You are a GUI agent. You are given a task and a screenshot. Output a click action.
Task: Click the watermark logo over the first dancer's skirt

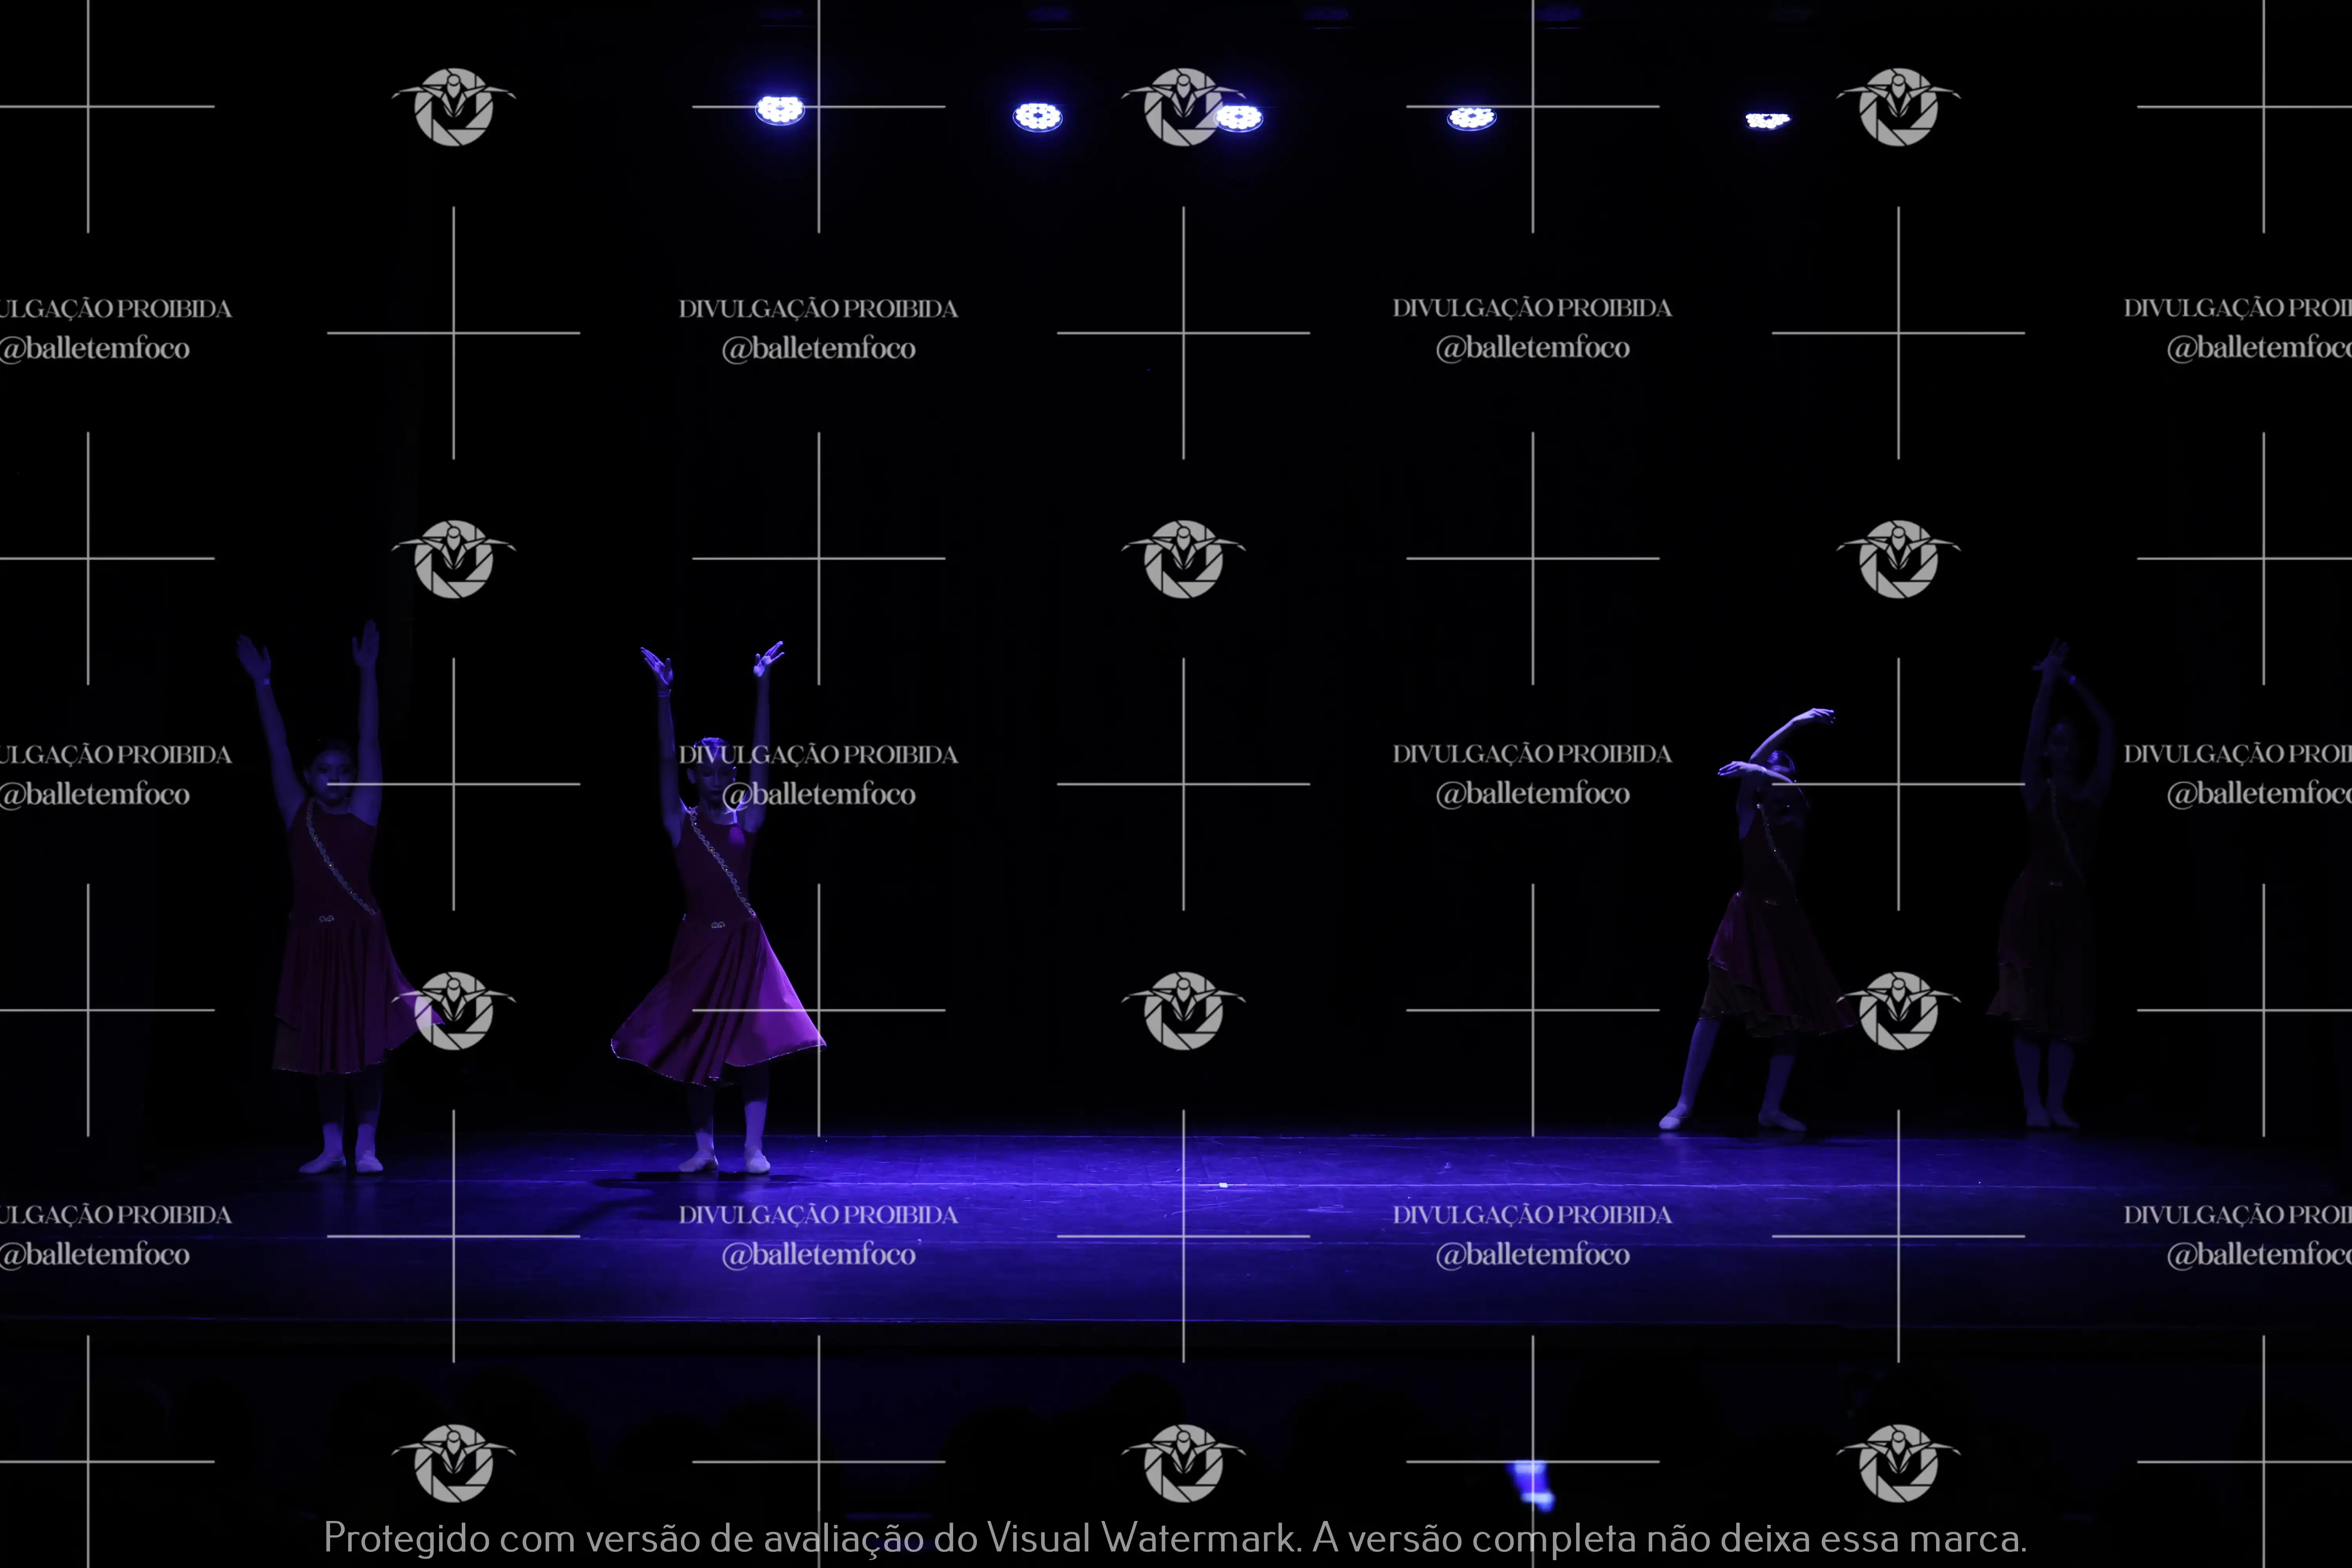click(454, 1010)
